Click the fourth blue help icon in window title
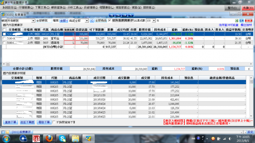Image resolution: width=255 pixels, height=143 pixels. point(131,15)
